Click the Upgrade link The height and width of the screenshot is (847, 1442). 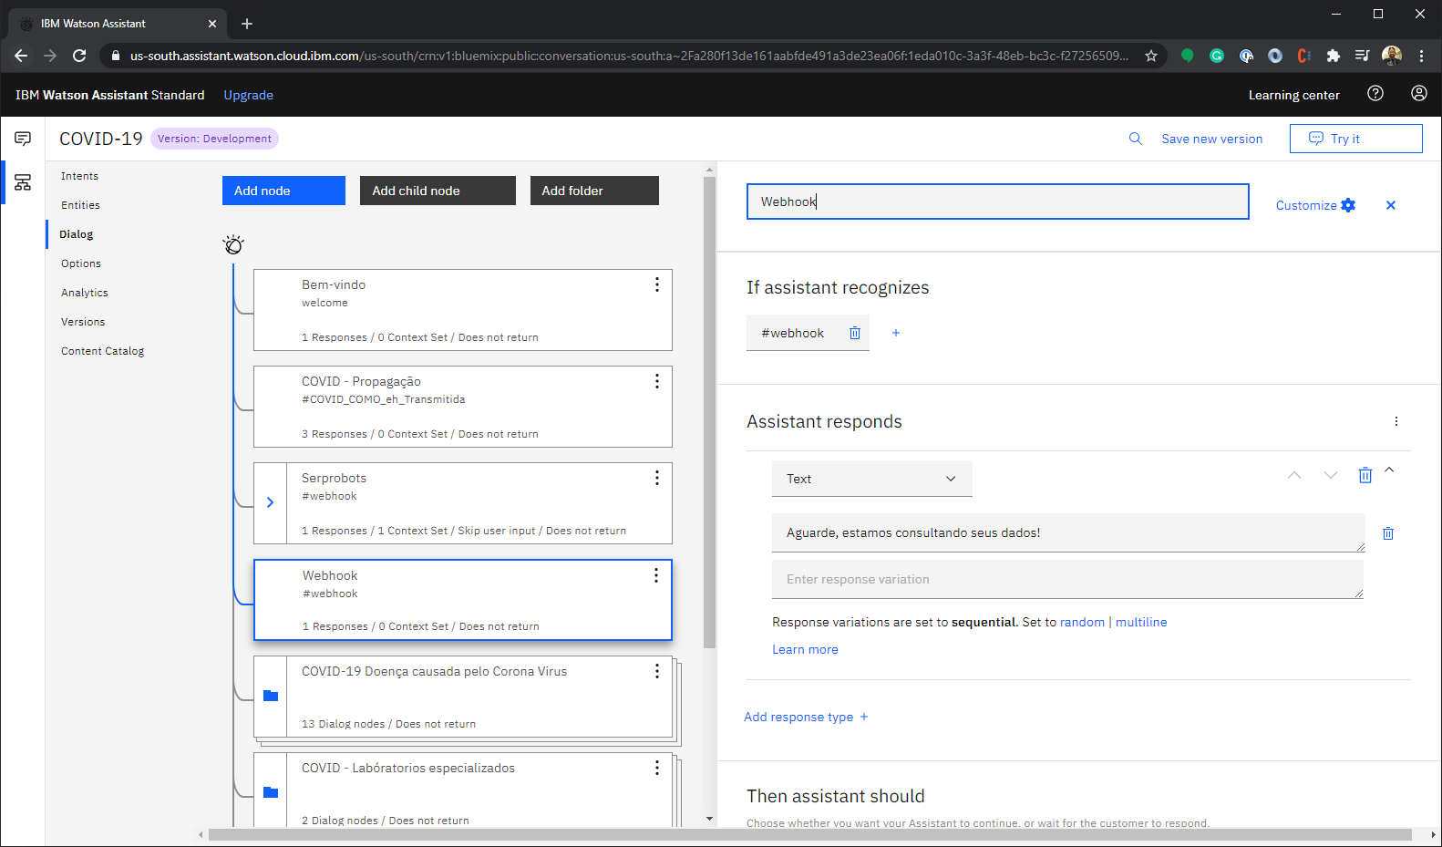(x=248, y=95)
